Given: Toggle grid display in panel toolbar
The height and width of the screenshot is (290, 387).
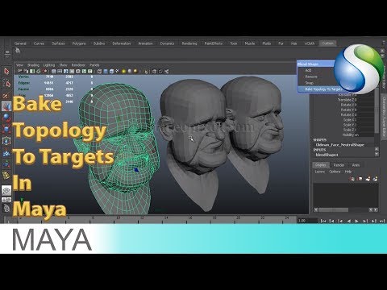Looking at the screenshot, I should point(54,71).
